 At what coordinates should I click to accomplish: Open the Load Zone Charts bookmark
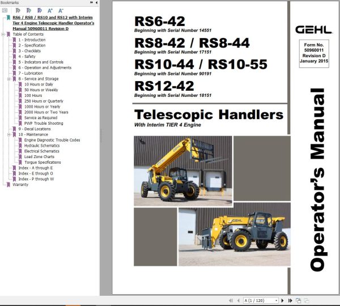39,157
